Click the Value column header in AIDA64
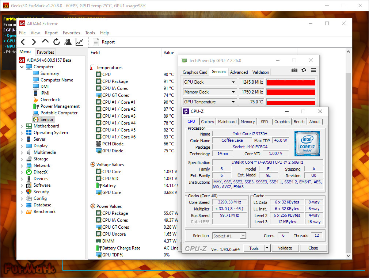Screen dimensions: 369x278 click(169, 53)
